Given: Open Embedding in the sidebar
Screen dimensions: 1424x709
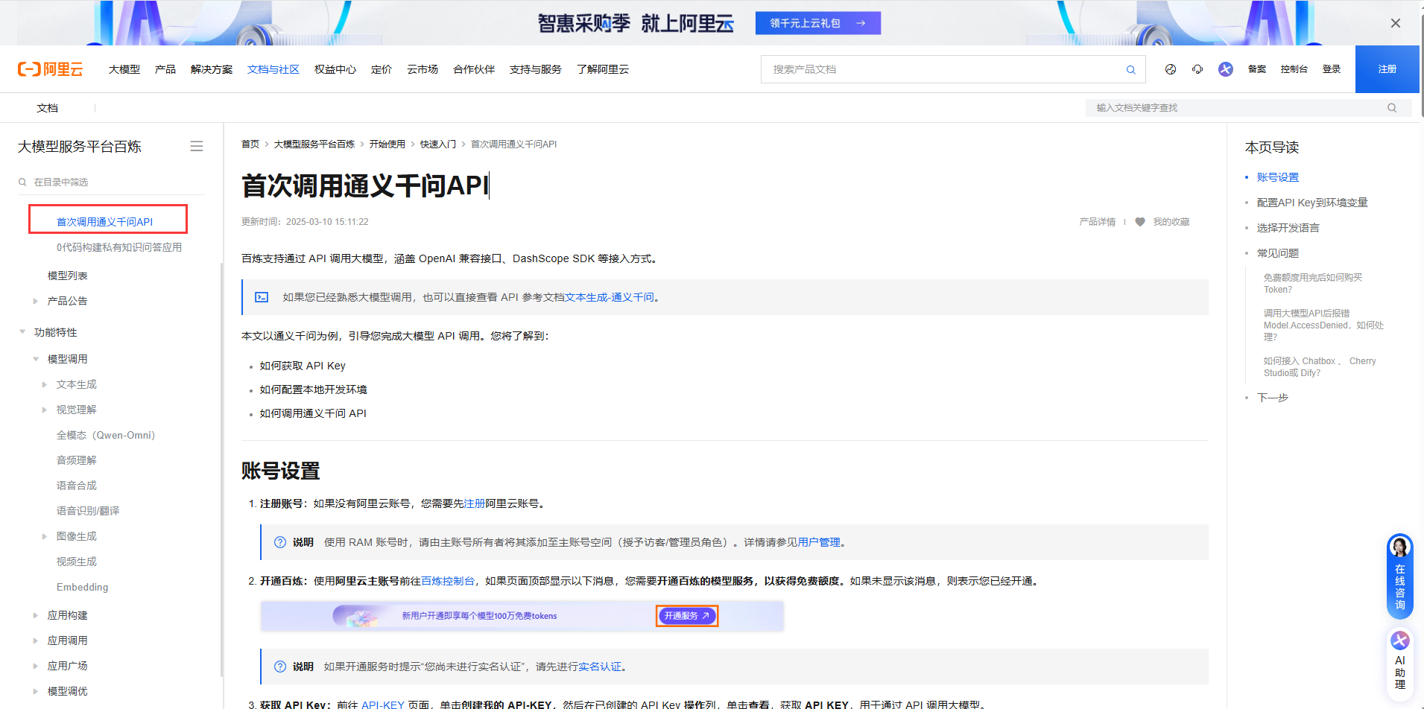Looking at the screenshot, I should point(82,587).
